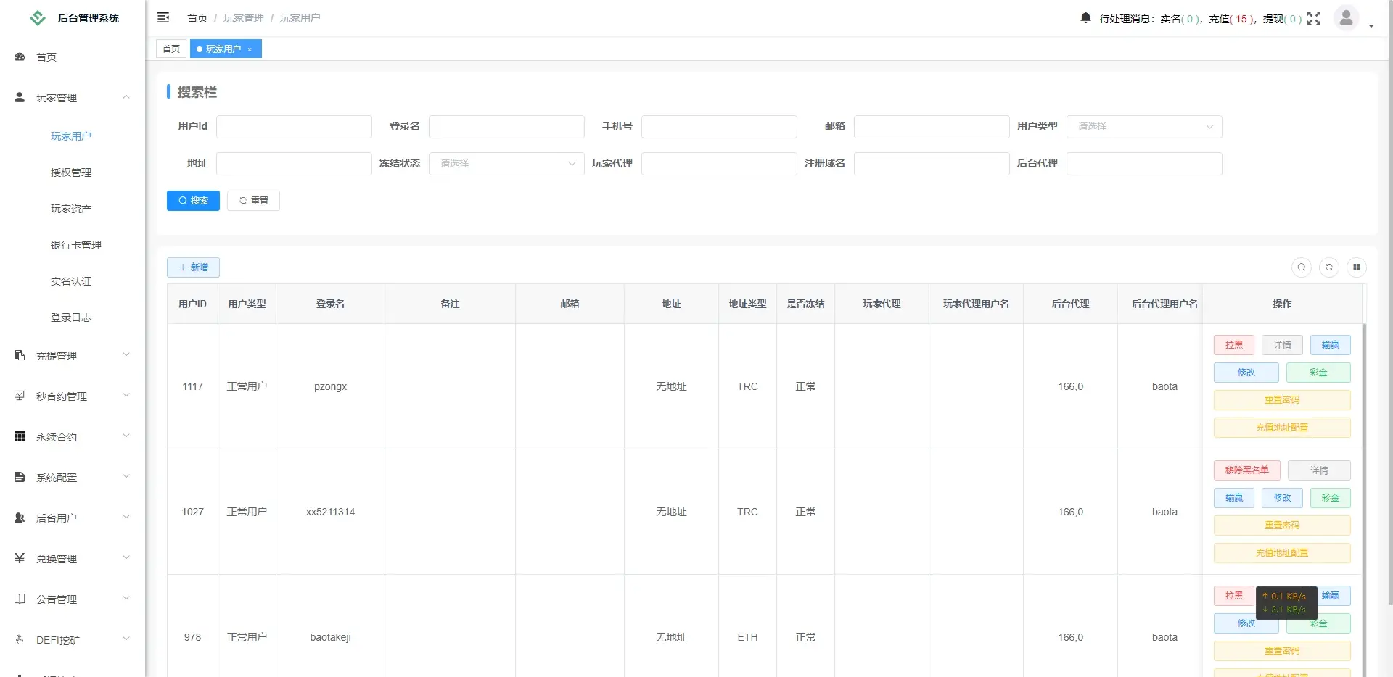The width and height of the screenshot is (1393, 677).
Task: Close the 玩家用户 tab
Action: click(250, 49)
